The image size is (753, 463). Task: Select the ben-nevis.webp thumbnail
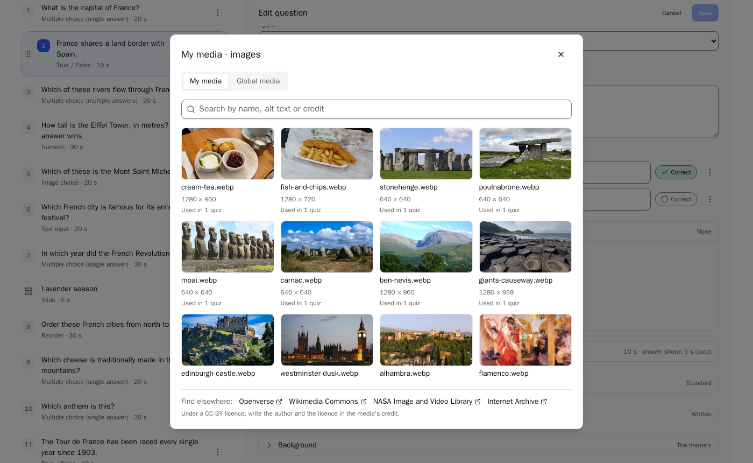pyautogui.click(x=426, y=247)
